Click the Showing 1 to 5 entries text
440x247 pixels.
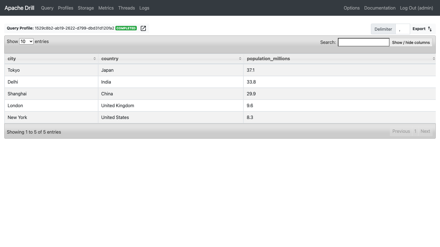pos(34,132)
